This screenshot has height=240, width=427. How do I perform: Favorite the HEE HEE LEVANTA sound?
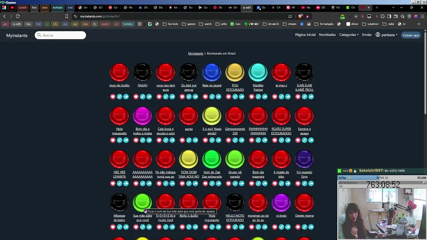tap(113, 183)
